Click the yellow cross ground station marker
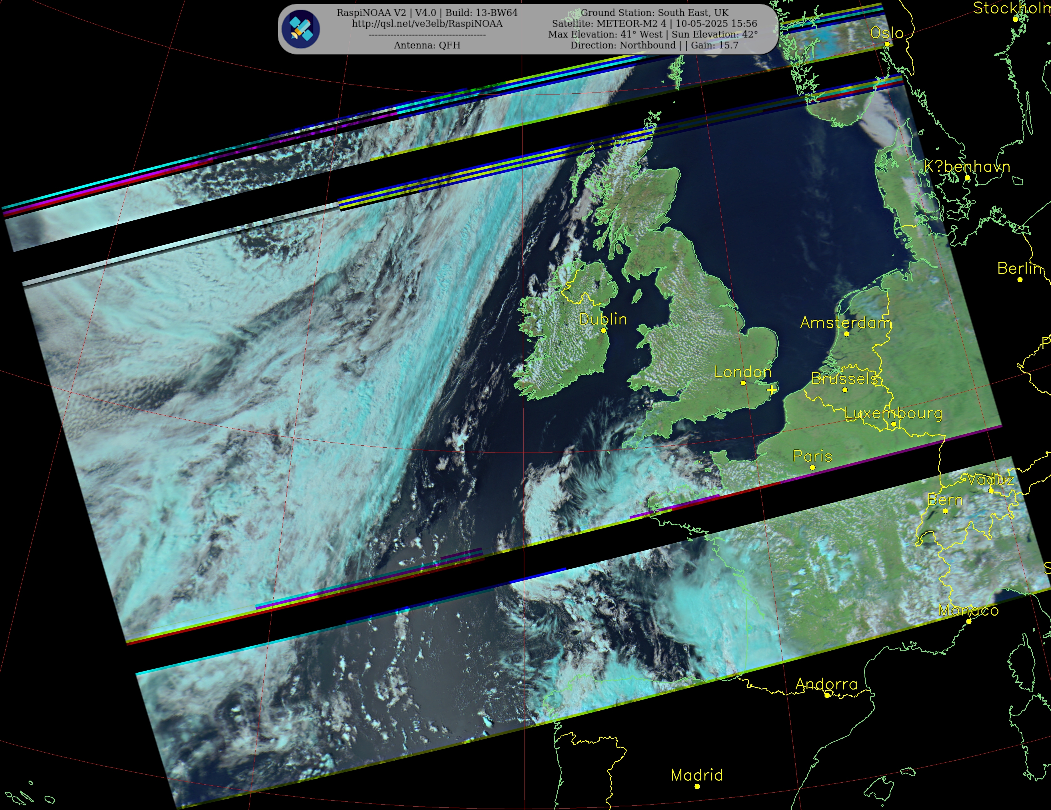The width and height of the screenshot is (1051, 810). pyautogui.click(x=771, y=390)
